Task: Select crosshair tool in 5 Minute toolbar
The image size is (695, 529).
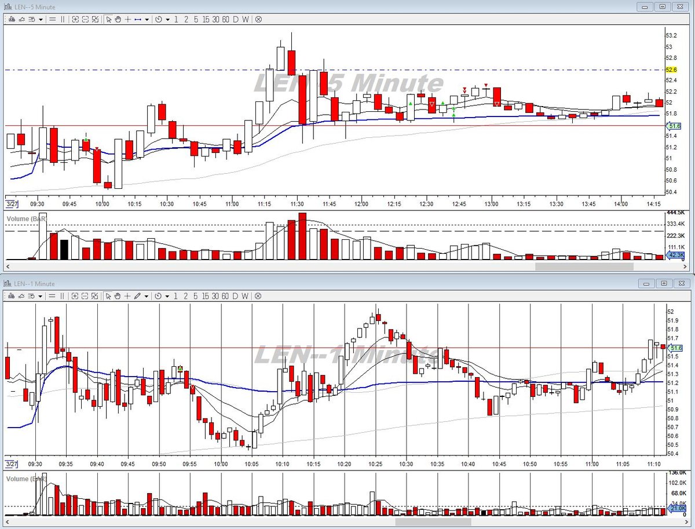Action: (x=127, y=19)
